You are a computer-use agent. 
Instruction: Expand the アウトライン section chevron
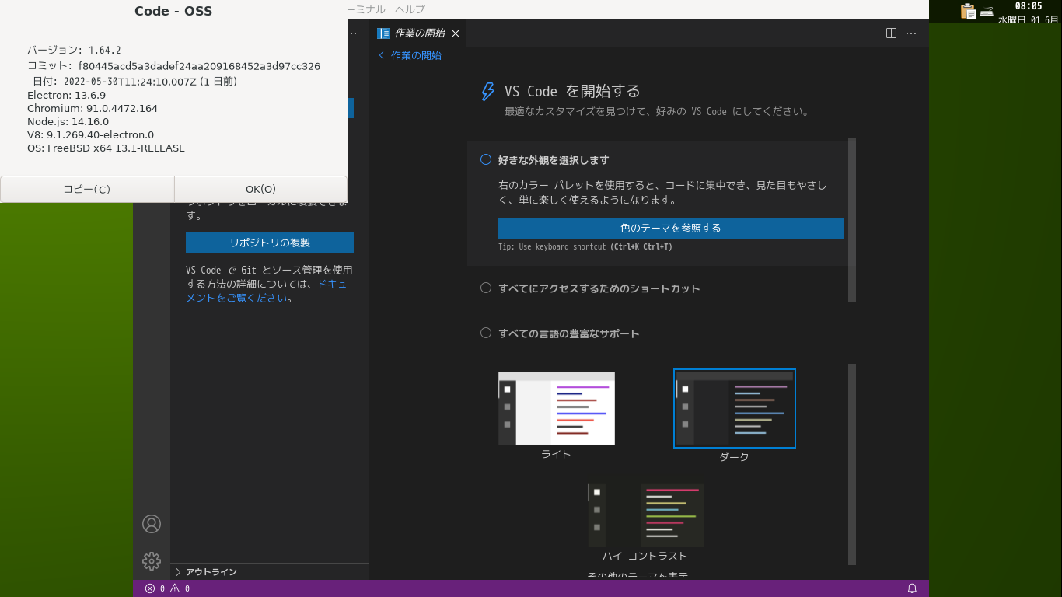178,572
